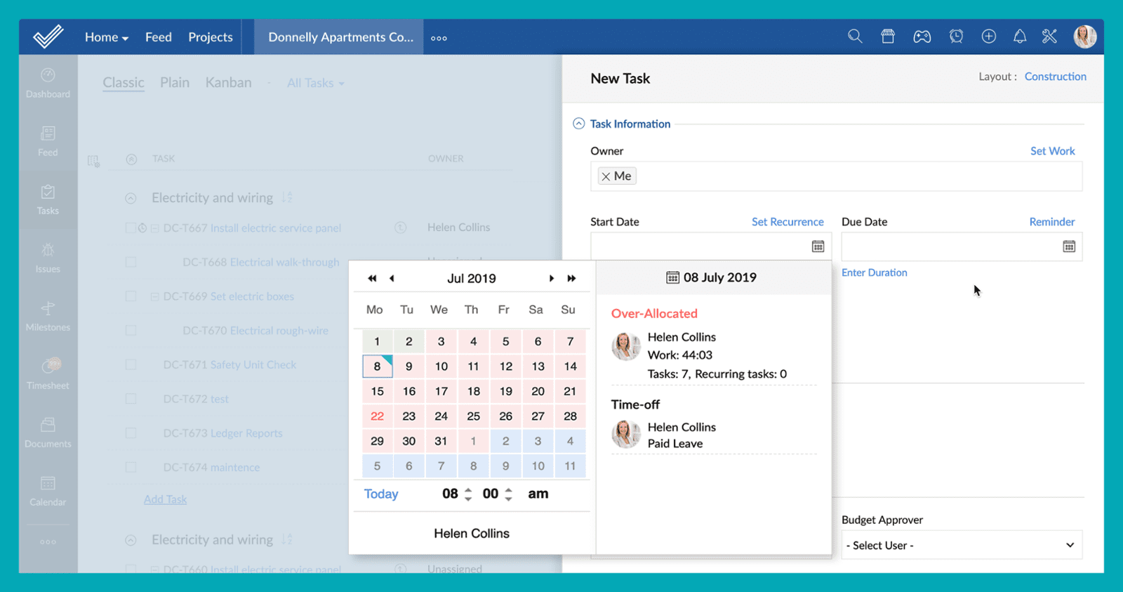Tick checkbox for DC-T667 Install electric service panel

click(131, 228)
